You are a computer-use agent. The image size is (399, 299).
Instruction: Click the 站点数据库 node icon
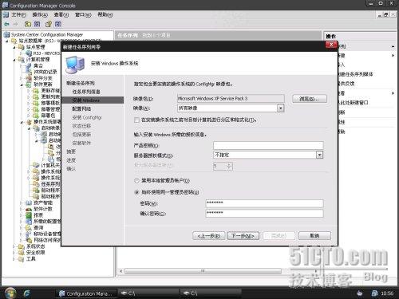pyautogui.click(x=14, y=41)
